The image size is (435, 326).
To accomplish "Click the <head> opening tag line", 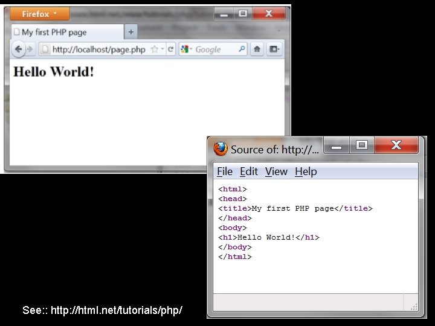I will tap(233, 199).
